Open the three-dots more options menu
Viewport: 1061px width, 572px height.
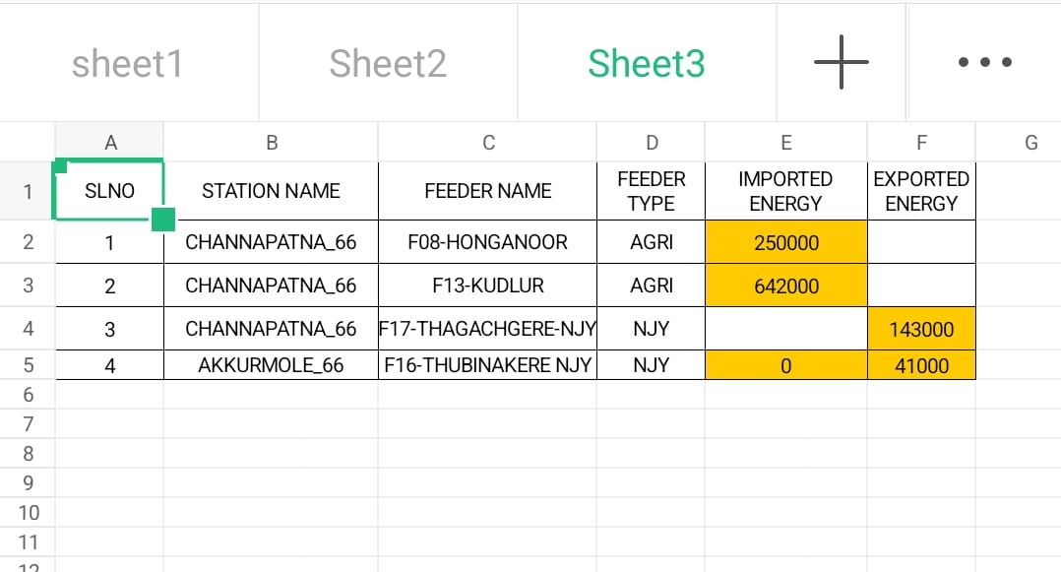click(984, 63)
